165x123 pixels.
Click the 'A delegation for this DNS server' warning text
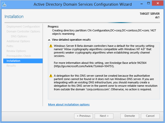point(106,82)
